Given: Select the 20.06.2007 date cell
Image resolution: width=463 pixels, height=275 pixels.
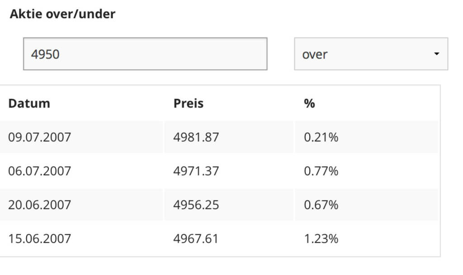Looking at the screenshot, I should point(40,205).
